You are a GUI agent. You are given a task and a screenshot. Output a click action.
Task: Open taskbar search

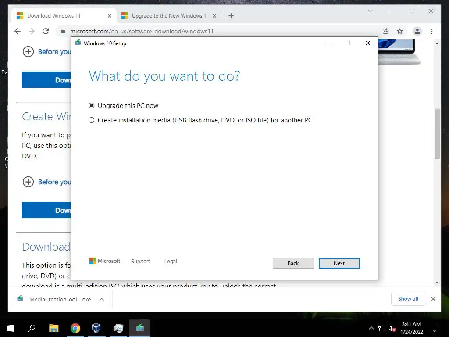tap(32, 328)
